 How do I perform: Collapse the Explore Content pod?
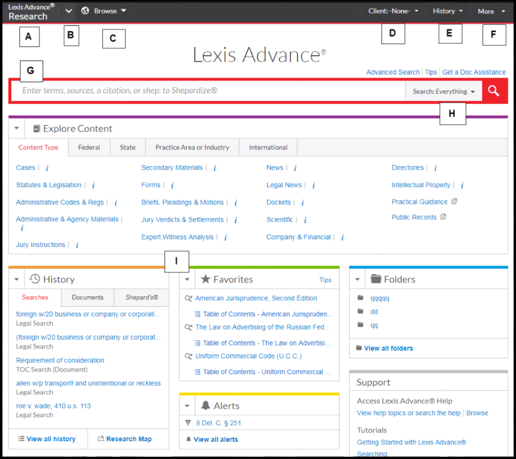click(16, 128)
